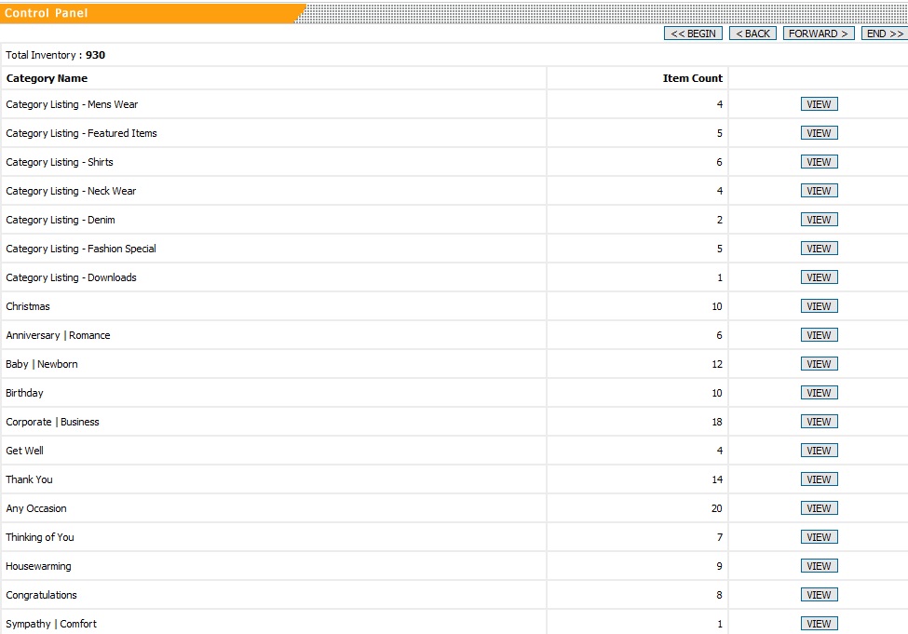Open the Denim category VIEW button
The height and width of the screenshot is (634, 908).
[x=819, y=220]
